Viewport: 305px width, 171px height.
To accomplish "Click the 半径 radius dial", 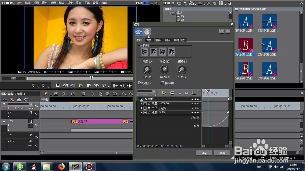I will click(x=165, y=69).
